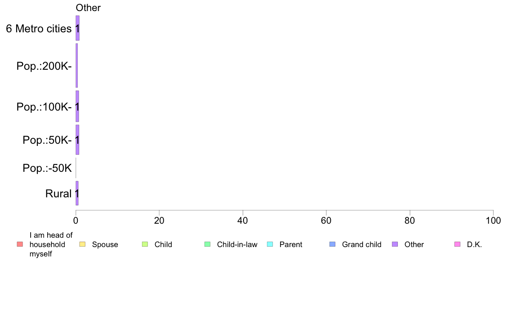Click the 100 tick label on axis
The width and height of the screenshot is (505, 313).
[x=493, y=220]
